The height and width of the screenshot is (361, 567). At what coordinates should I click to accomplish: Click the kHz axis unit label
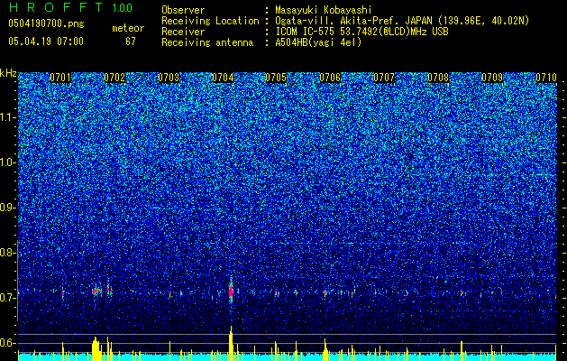click(x=8, y=73)
